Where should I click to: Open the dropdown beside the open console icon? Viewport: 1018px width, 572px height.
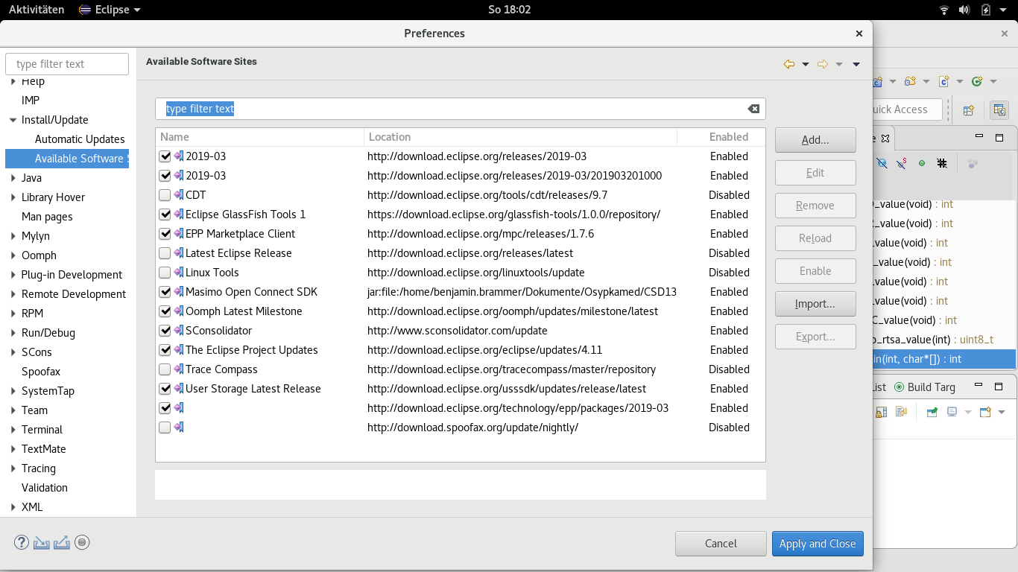pyautogui.click(x=1002, y=413)
